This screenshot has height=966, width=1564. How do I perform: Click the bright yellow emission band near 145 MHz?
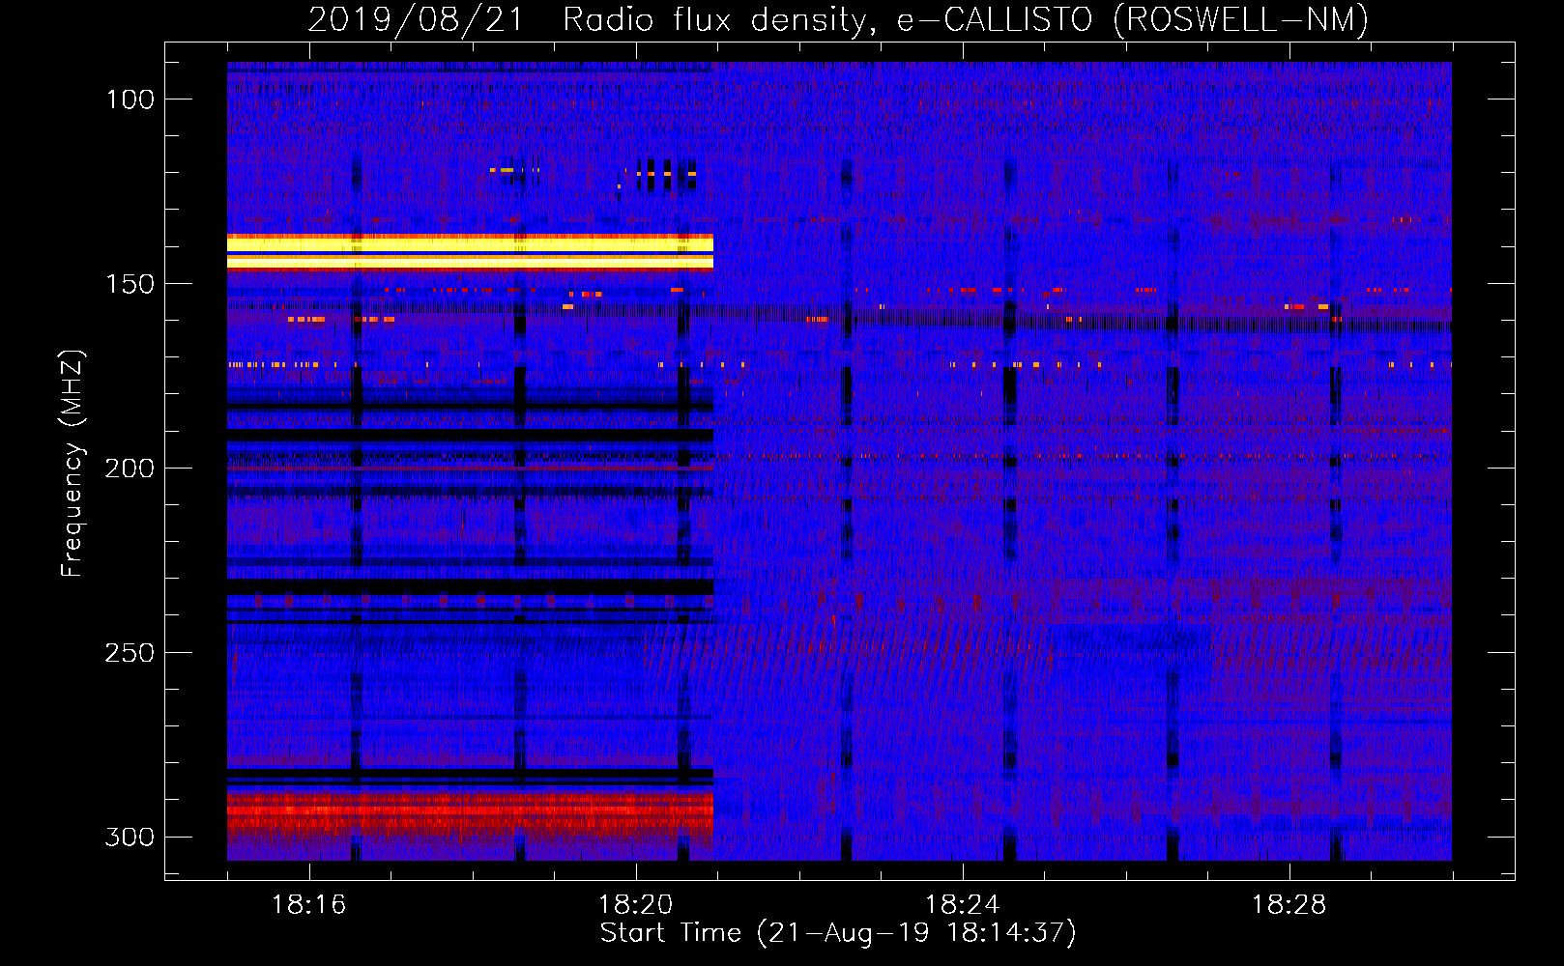[x=470, y=251]
